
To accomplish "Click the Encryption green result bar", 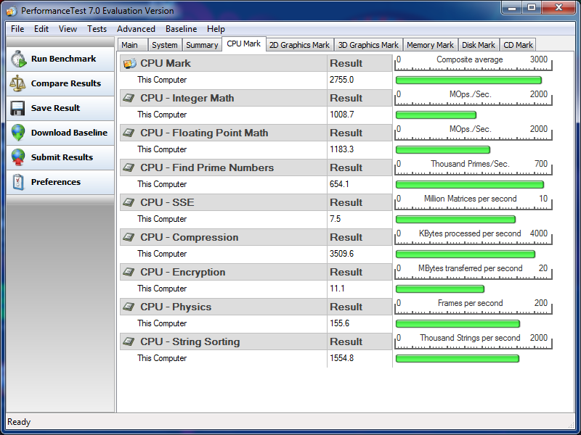I will point(440,289).
